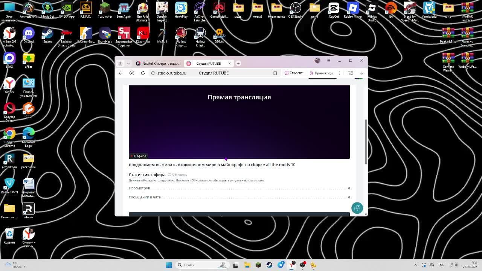The width and height of the screenshot is (482, 271).
Task: Bookmark the page with the bookmark icon
Action: (x=275, y=73)
